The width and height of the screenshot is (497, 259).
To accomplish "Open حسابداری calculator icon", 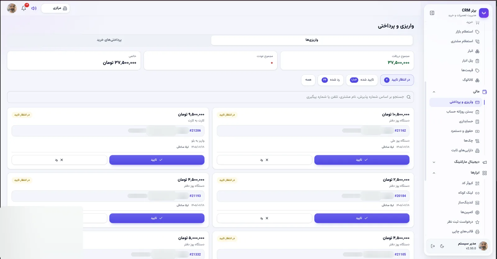I will pos(477,121).
